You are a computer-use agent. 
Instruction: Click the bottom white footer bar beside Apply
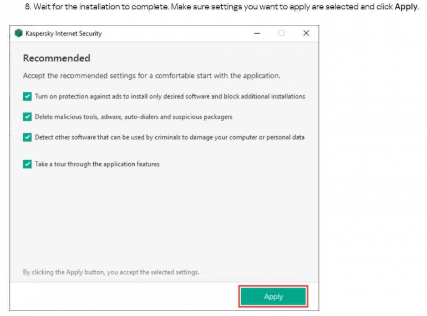[124, 296]
